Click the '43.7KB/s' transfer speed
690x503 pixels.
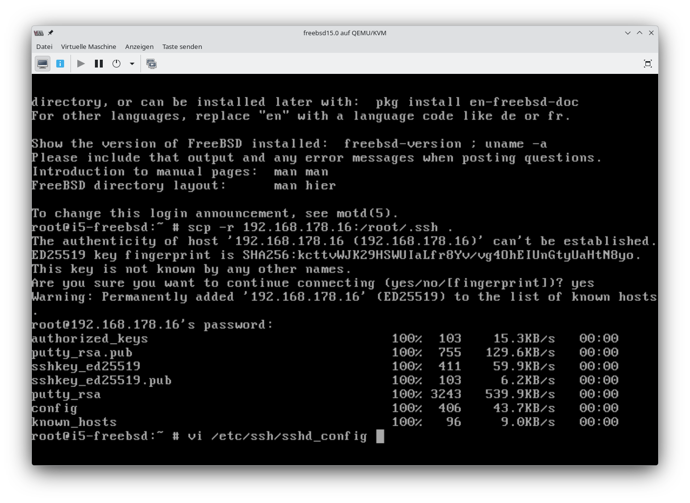[524, 408]
